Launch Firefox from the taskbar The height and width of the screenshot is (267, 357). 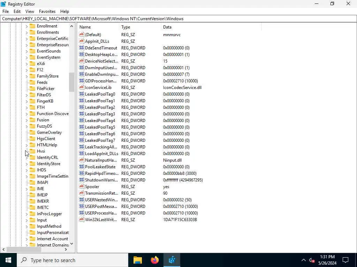coord(155,260)
